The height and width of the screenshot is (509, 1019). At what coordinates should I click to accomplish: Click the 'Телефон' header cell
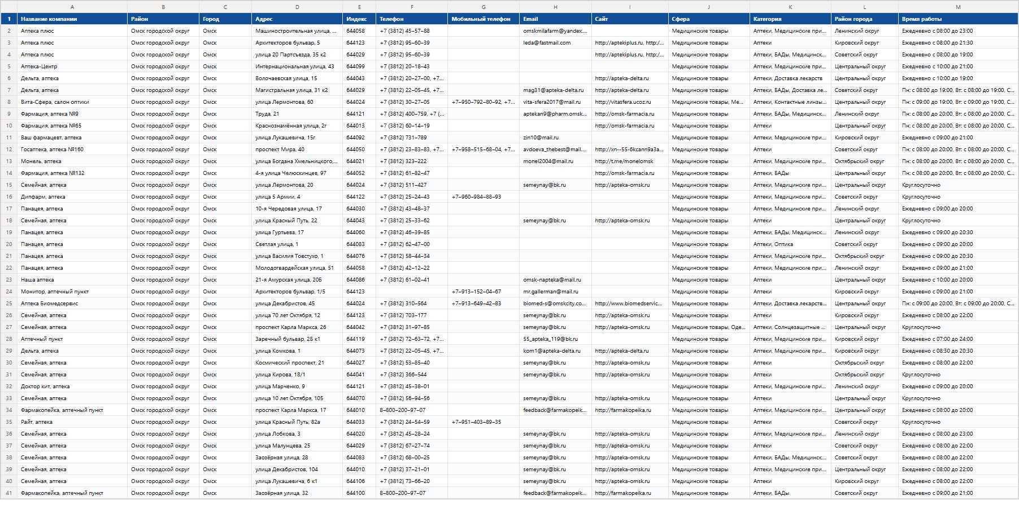tap(412, 19)
